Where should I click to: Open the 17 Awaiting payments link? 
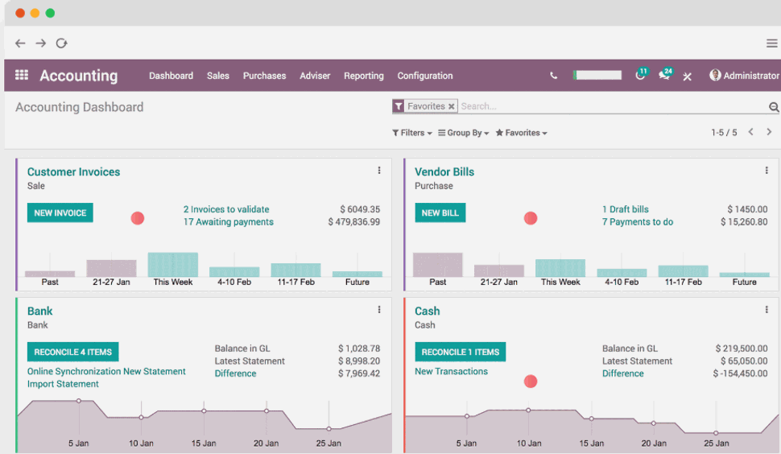click(229, 222)
